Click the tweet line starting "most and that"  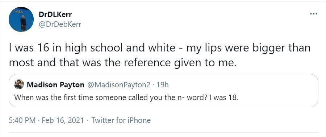coord(123,63)
